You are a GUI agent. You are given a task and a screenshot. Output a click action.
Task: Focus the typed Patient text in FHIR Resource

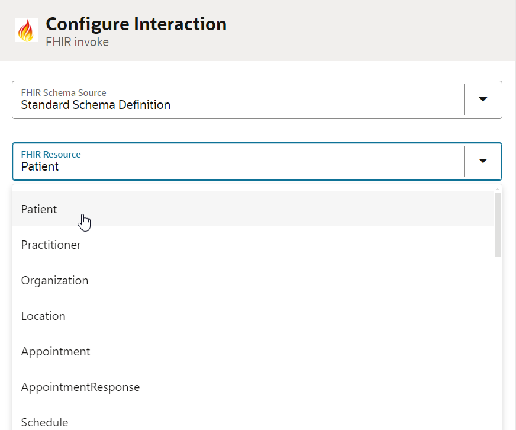[x=40, y=167]
